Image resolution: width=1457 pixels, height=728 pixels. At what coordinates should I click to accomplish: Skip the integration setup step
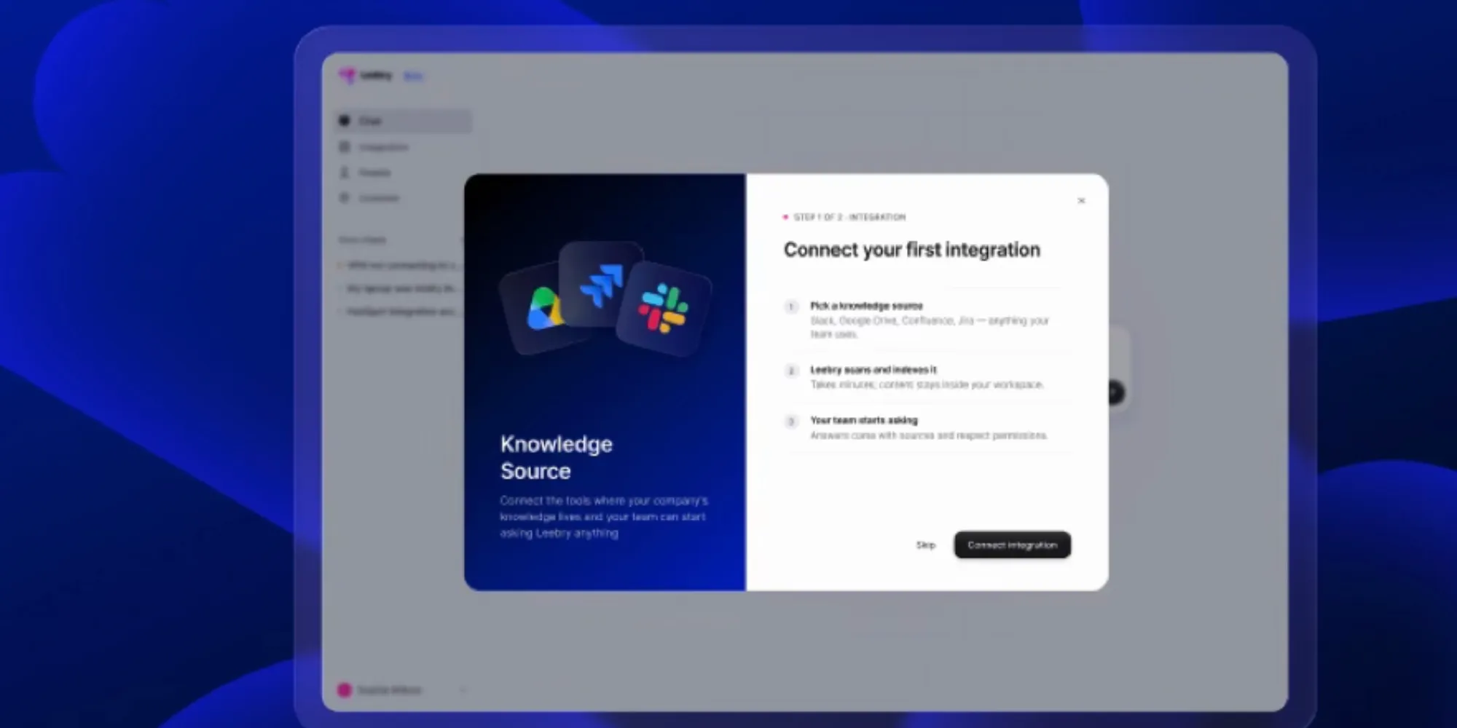925,545
